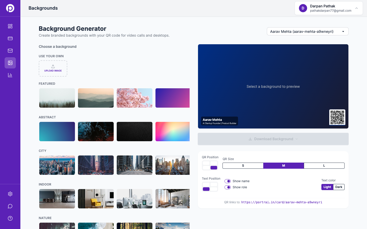
Task: Set text position to top-right cell
Action: [214, 184]
